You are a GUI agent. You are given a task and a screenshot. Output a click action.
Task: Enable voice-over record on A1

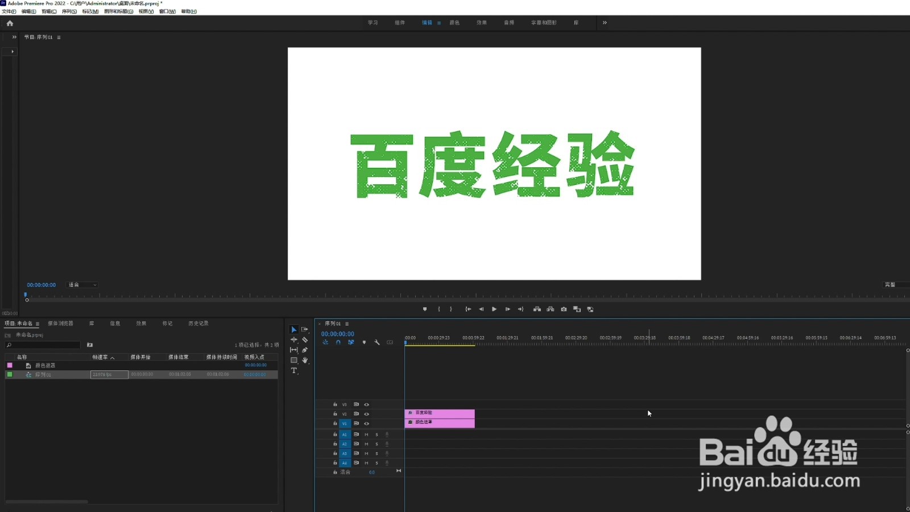pyautogui.click(x=387, y=435)
